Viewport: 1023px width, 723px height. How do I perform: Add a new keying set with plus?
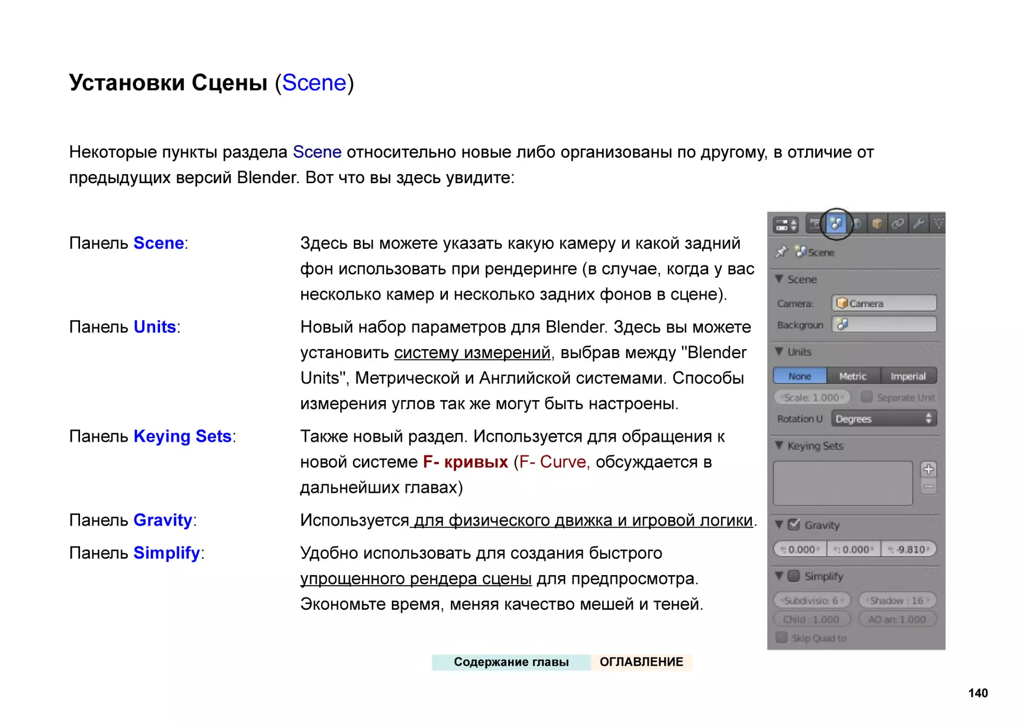929,469
